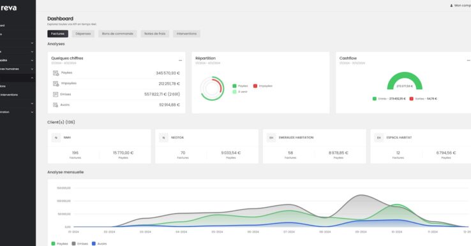Open the NMH client card
This screenshot has width=471, height=246.
click(99, 147)
